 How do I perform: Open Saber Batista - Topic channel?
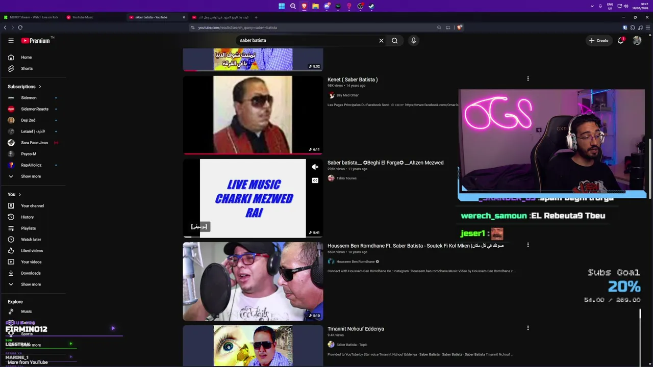pos(352,345)
